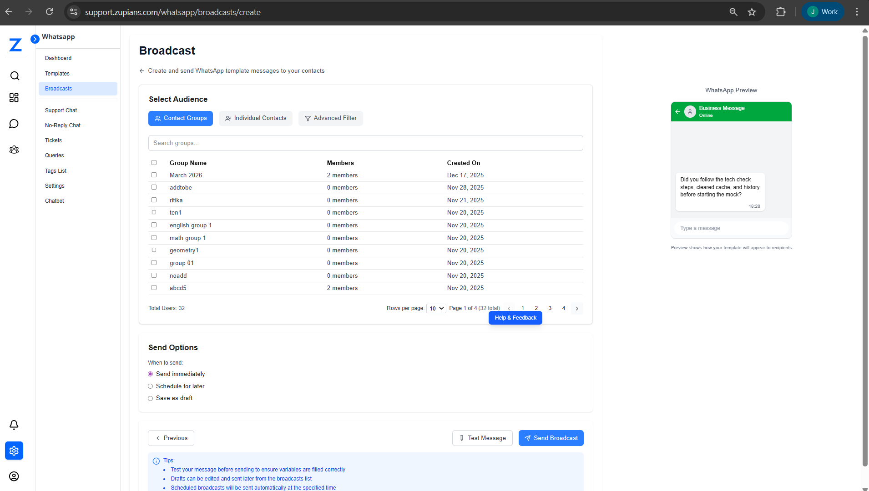Click the page vertical scrollbar
The image size is (869, 491).
(x=865, y=250)
